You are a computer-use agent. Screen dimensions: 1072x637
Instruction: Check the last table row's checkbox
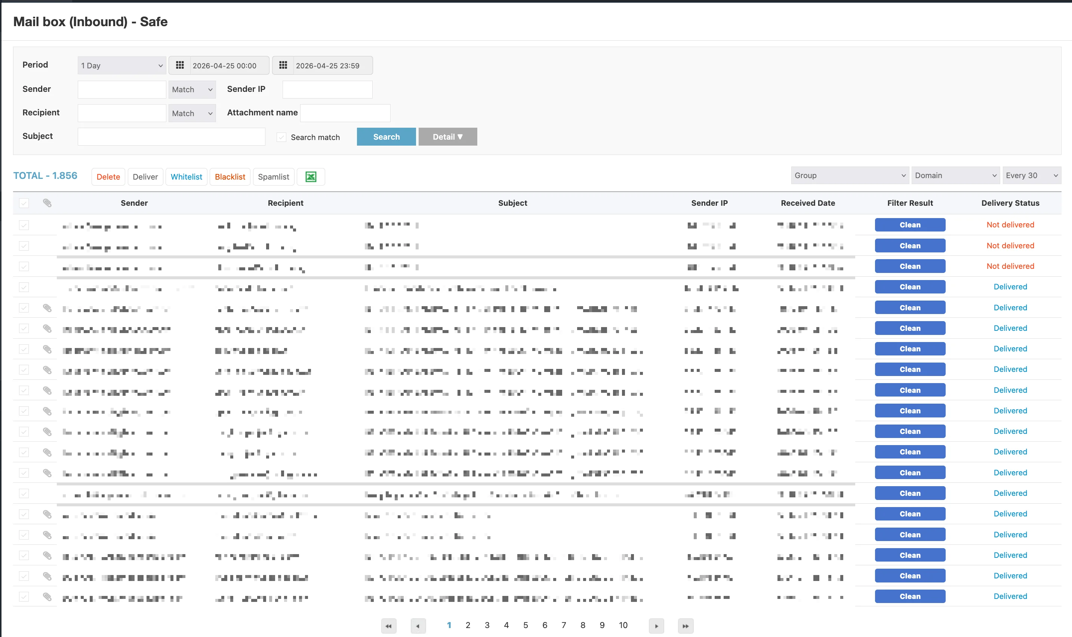coord(24,597)
